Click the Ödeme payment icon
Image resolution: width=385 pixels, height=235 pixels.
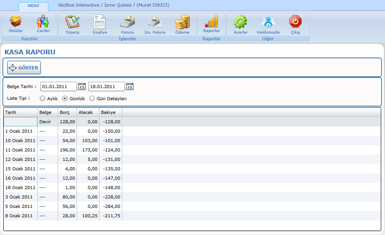pyautogui.click(x=182, y=24)
